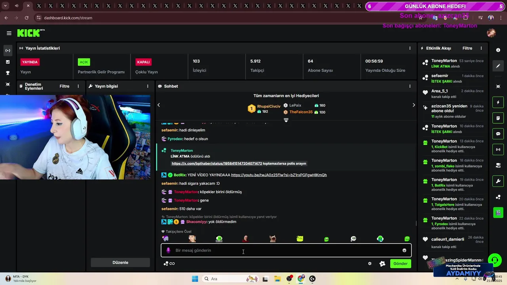Open the analytics chart icon in left sidebar

point(8,62)
